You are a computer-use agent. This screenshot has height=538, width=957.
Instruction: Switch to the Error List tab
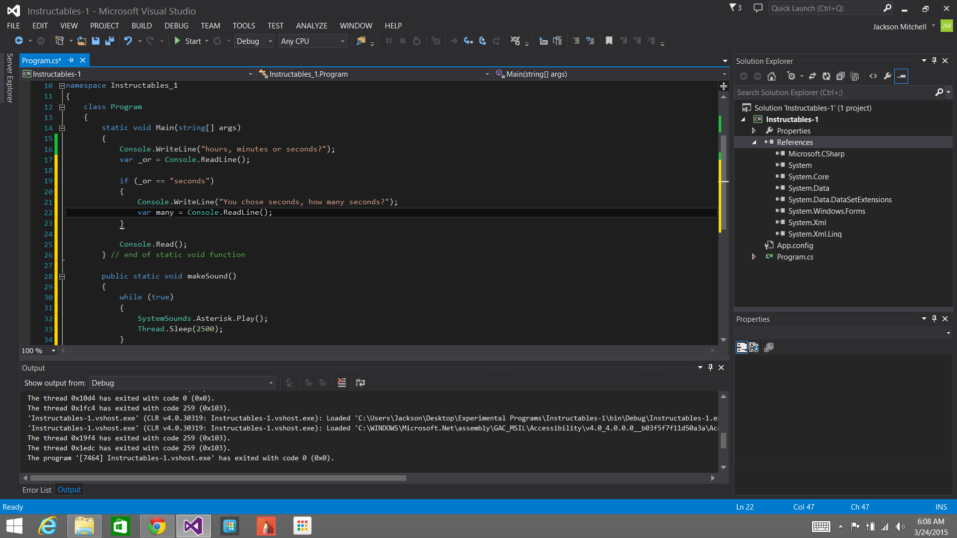click(x=37, y=490)
